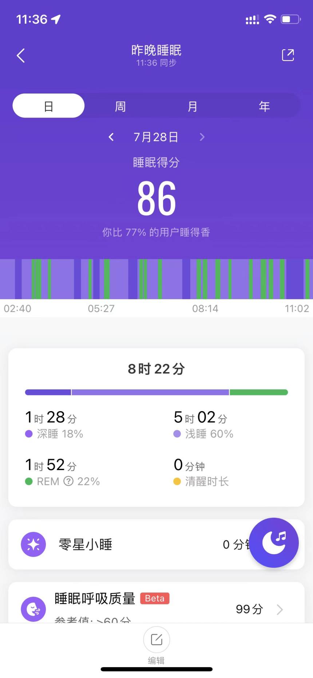313x678 pixels.
Task: Switch to the 月 (month) tab
Action: point(192,106)
